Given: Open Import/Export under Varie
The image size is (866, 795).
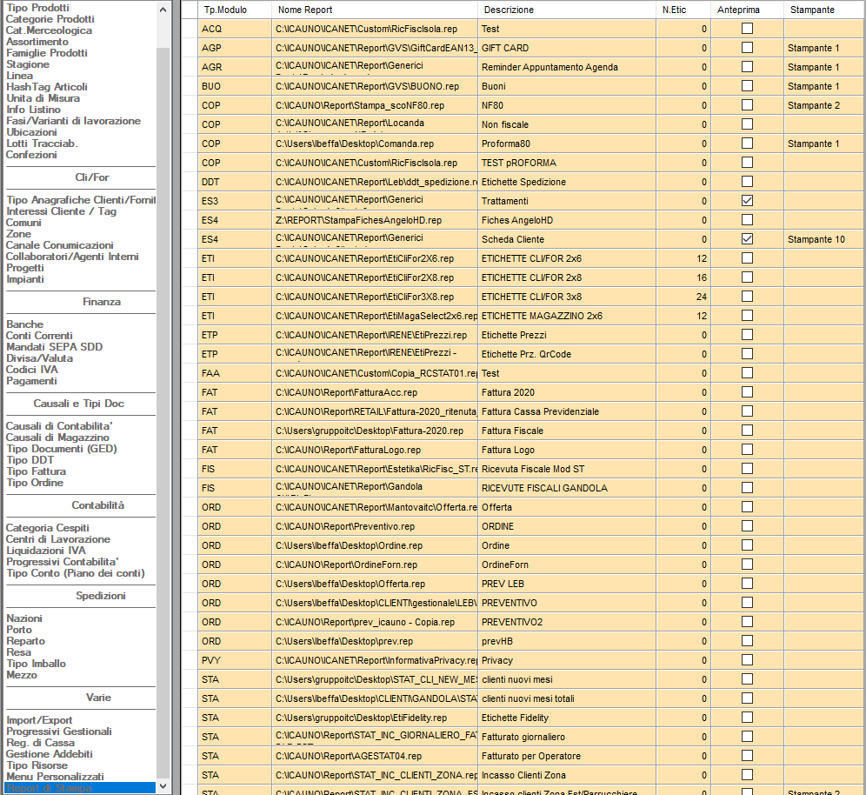Looking at the screenshot, I should (39, 720).
